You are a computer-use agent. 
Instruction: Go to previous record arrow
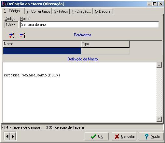(x=7, y=136)
